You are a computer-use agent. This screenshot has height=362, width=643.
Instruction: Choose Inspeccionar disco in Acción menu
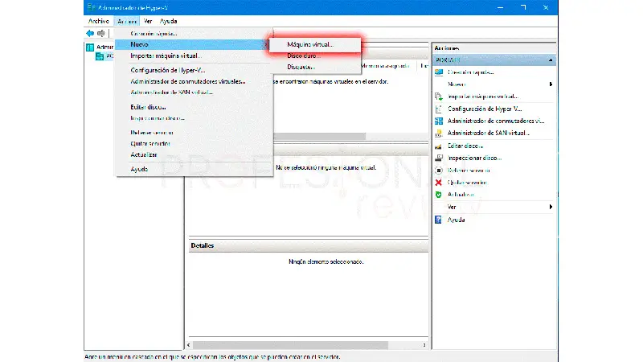[194, 118]
